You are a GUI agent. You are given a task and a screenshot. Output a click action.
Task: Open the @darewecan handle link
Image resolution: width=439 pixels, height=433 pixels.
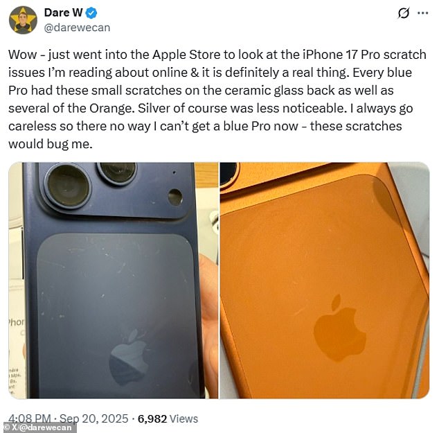pos(78,28)
